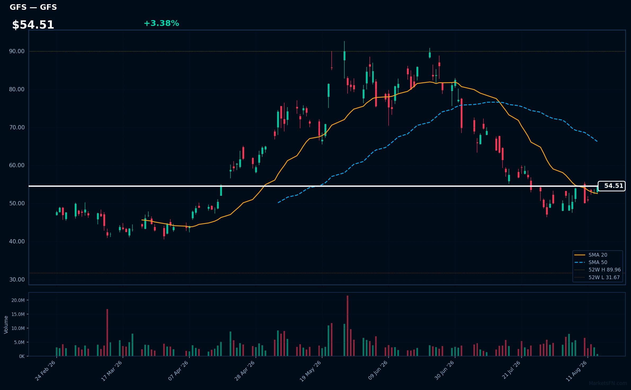631x390 pixels.
Task: Click the SMA 50 legend entry
Action: 591,262
